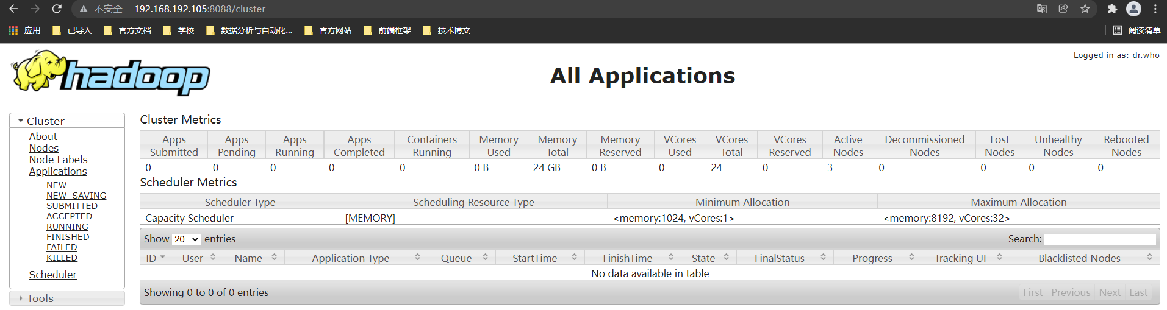Screen dimensions: 1167x310
Task: Open the 前端框架 bookmark folder
Action: click(x=387, y=30)
